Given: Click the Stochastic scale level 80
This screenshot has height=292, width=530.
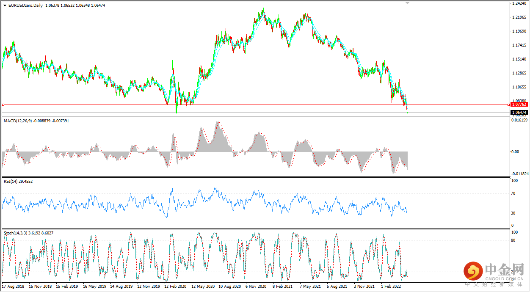Looking at the screenshot, I should click(514, 240).
